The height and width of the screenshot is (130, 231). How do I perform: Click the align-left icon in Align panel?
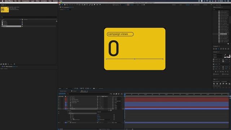(x=214, y=84)
